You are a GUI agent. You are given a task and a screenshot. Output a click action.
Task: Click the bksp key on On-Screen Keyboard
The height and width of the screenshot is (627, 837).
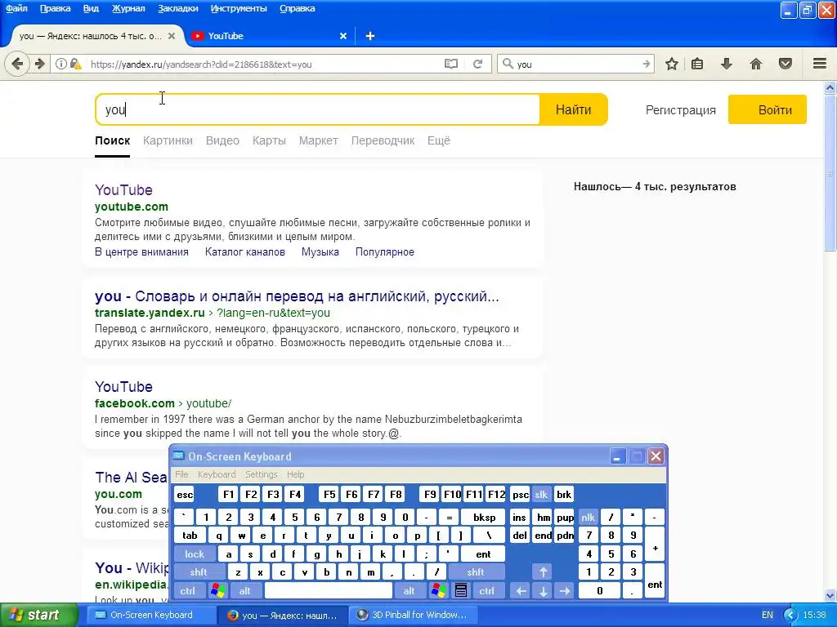[x=484, y=517]
